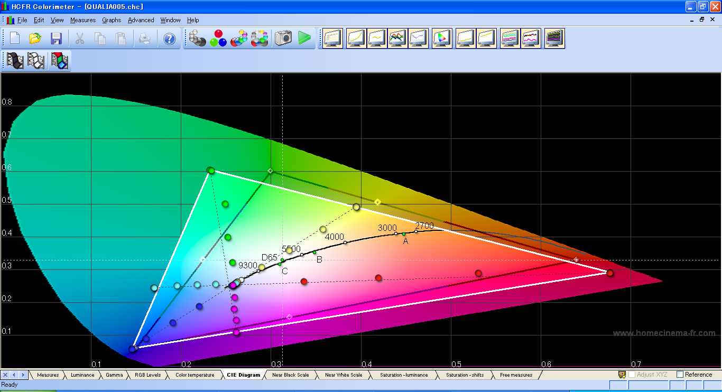Viewport: 722px width, 392px height.
Task: Click the red-green-blue primaries measure icon
Action: 218,38
